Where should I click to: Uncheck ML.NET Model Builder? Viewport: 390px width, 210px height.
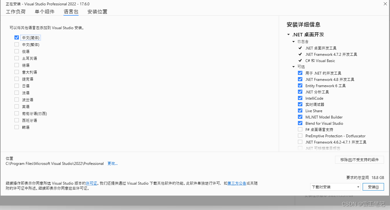pos(300,117)
